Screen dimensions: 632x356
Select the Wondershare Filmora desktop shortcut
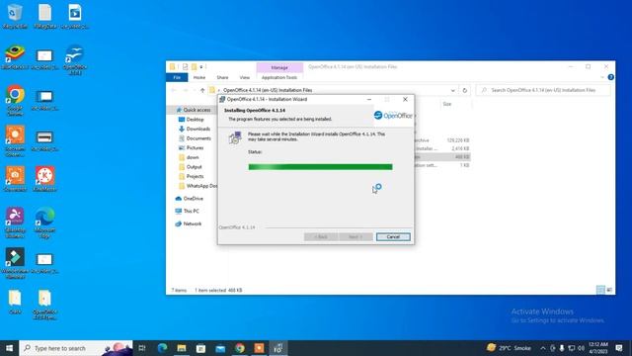tap(15, 263)
